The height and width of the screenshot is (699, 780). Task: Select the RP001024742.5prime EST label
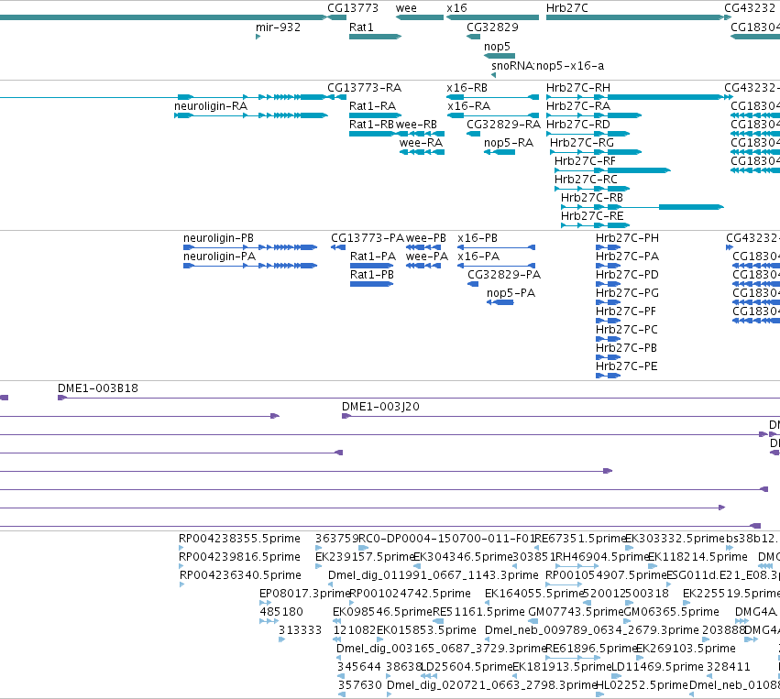(410, 595)
